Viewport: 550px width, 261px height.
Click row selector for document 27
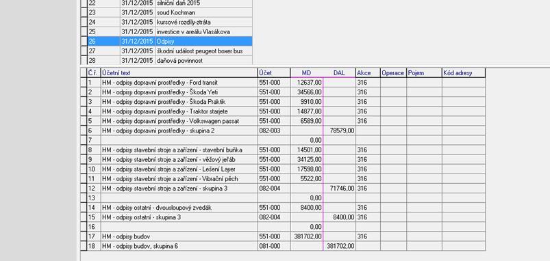84,51
